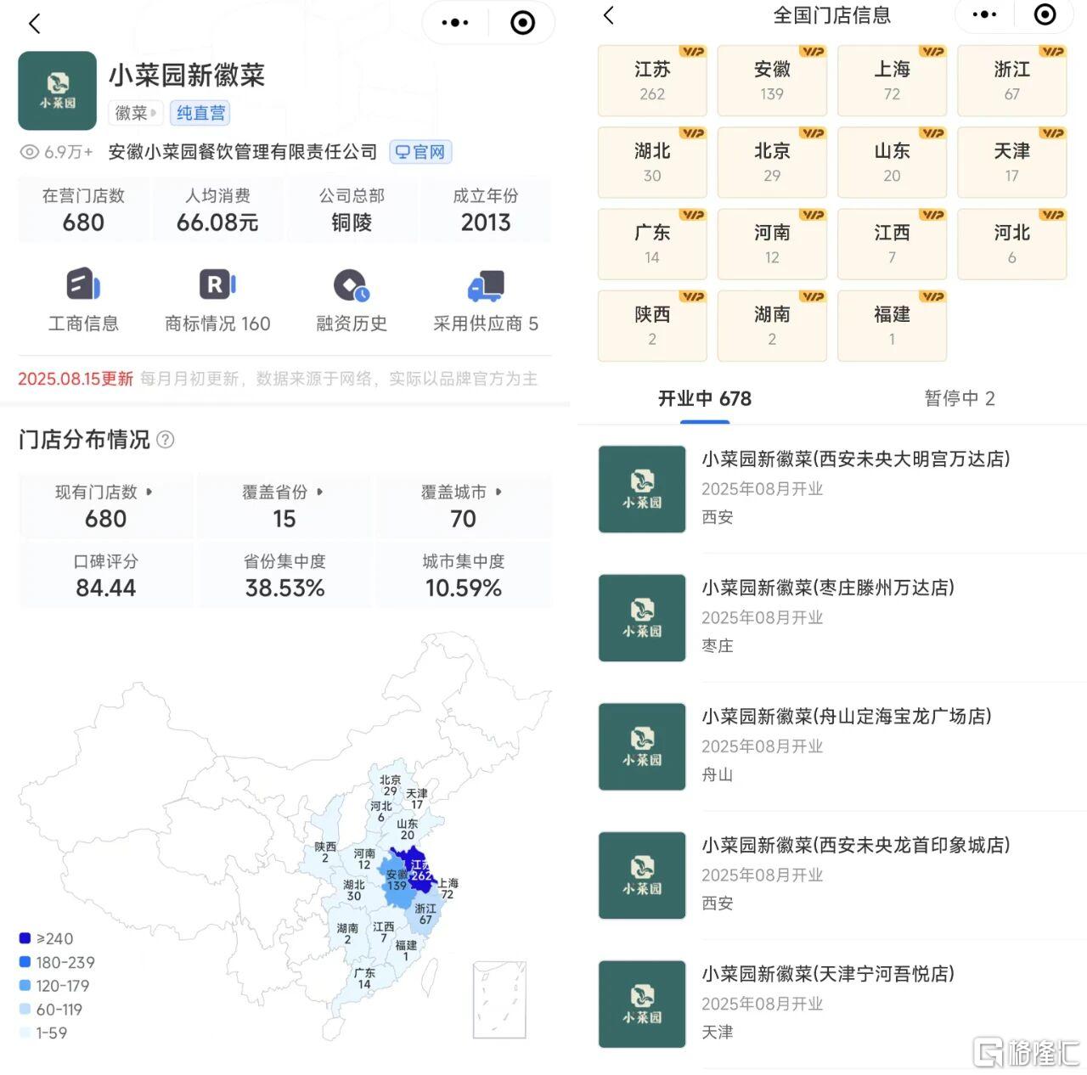Click the ≥240 legend color swatch
This screenshot has width=1087, height=1075.
click(x=25, y=938)
